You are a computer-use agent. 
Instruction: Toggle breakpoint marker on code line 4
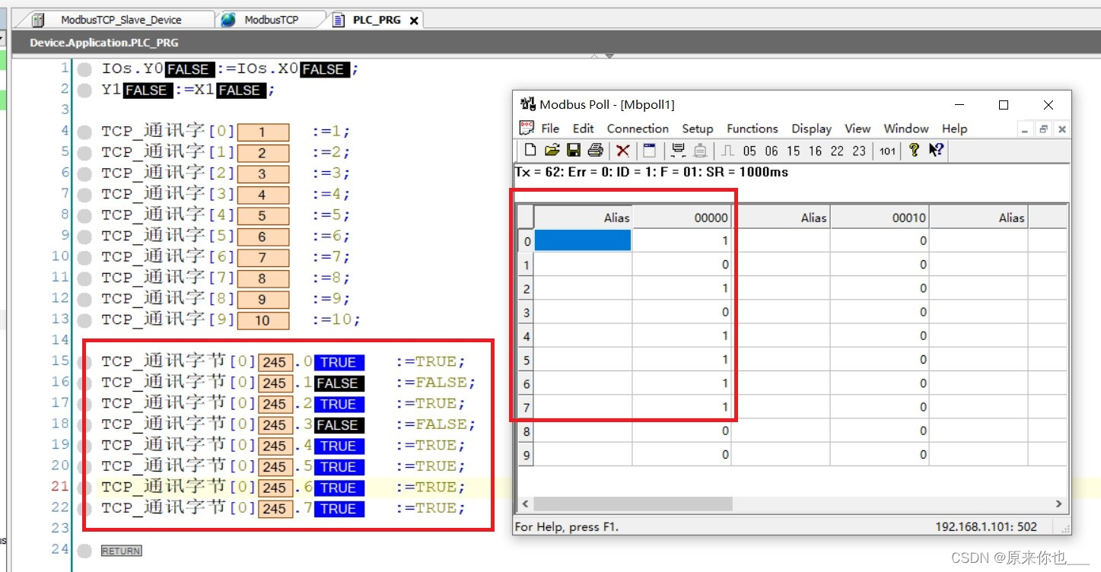(84, 132)
